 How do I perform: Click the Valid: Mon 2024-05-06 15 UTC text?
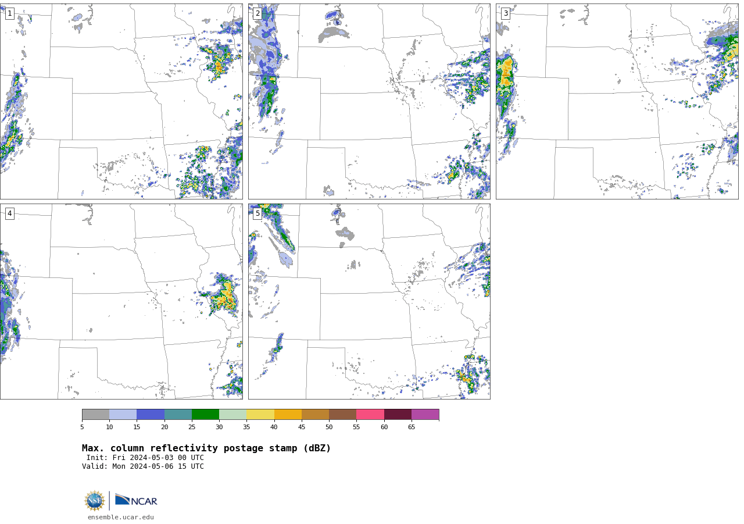click(x=143, y=466)
